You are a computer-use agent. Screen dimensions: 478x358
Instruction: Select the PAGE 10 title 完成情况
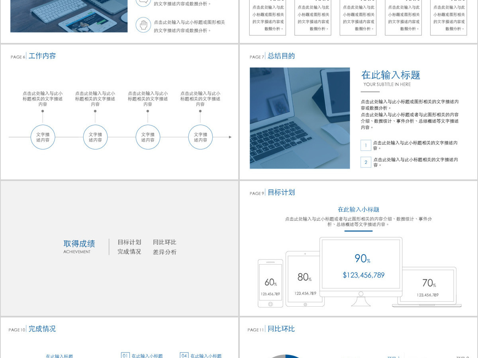click(x=42, y=329)
